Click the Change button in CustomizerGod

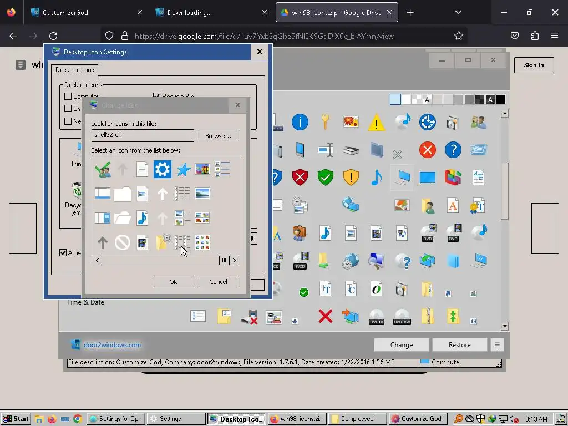coord(402,345)
